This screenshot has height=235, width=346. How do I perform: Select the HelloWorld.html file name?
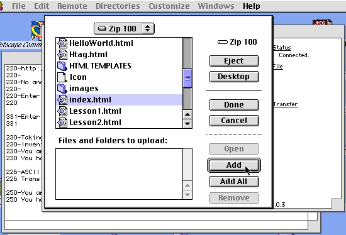tap(101, 43)
